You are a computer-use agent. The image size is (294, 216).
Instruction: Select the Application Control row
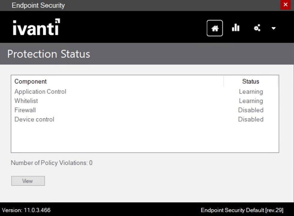point(145,91)
